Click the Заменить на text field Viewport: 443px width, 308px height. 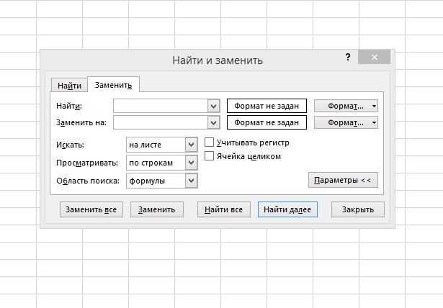[x=160, y=122]
